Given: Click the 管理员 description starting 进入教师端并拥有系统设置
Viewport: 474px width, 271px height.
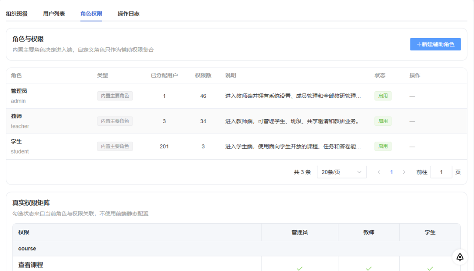Looking at the screenshot, I should 293,96.
